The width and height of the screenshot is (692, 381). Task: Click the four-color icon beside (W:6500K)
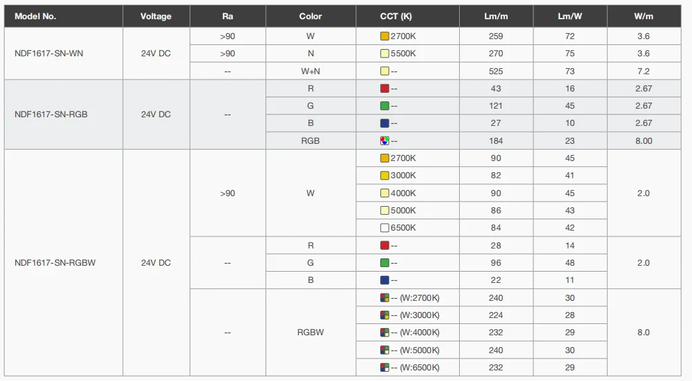pos(384,367)
